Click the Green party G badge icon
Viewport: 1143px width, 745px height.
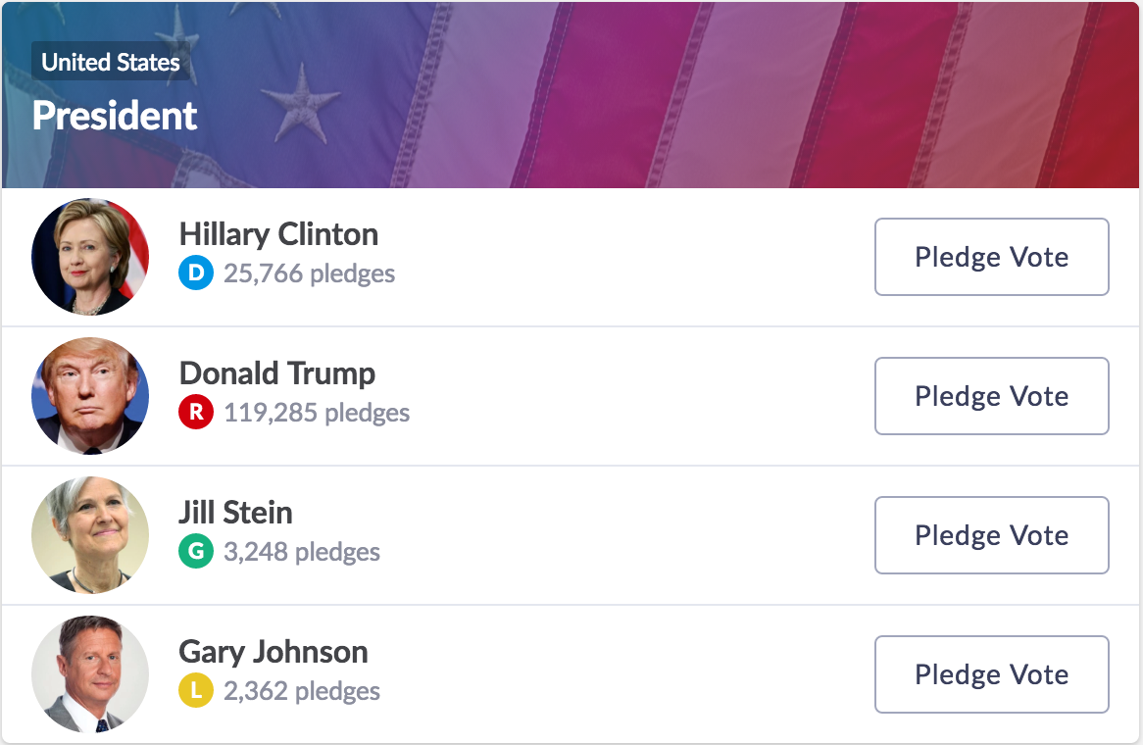(196, 552)
